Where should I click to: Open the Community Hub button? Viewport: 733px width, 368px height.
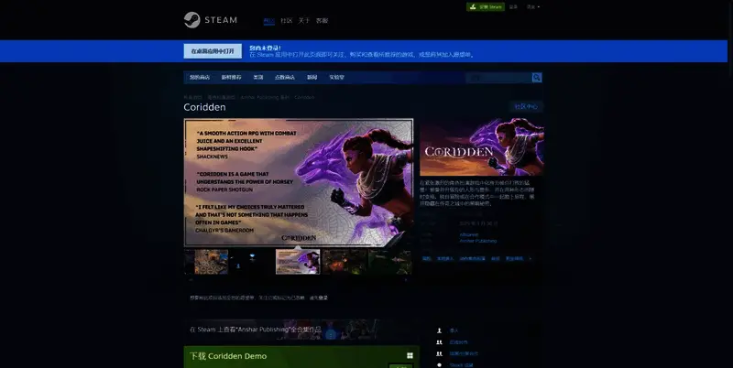pyautogui.click(x=527, y=106)
